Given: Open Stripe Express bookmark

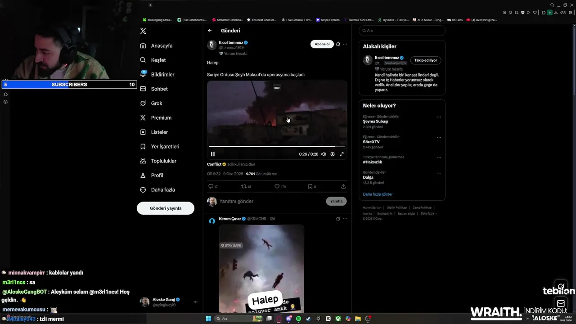Looking at the screenshot, I should click(x=328, y=20).
